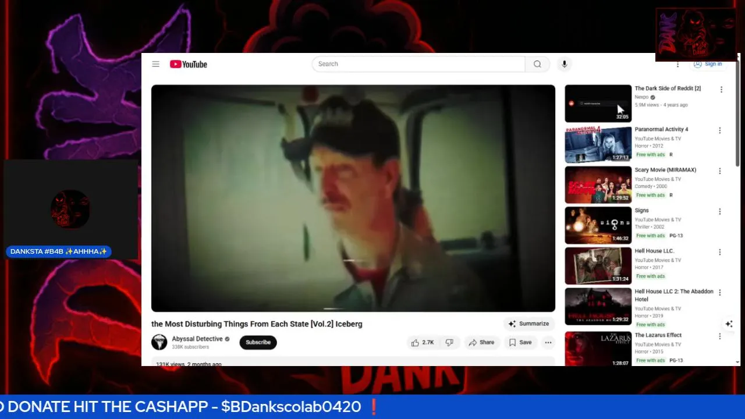Image resolution: width=745 pixels, height=419 pixels.
Task: Open Hell House LLC 2: The Abaddon Hotel title
Action: 674,296
